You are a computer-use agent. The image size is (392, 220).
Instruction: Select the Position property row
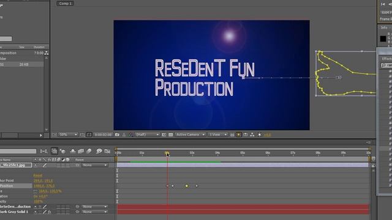pos(17,186)
